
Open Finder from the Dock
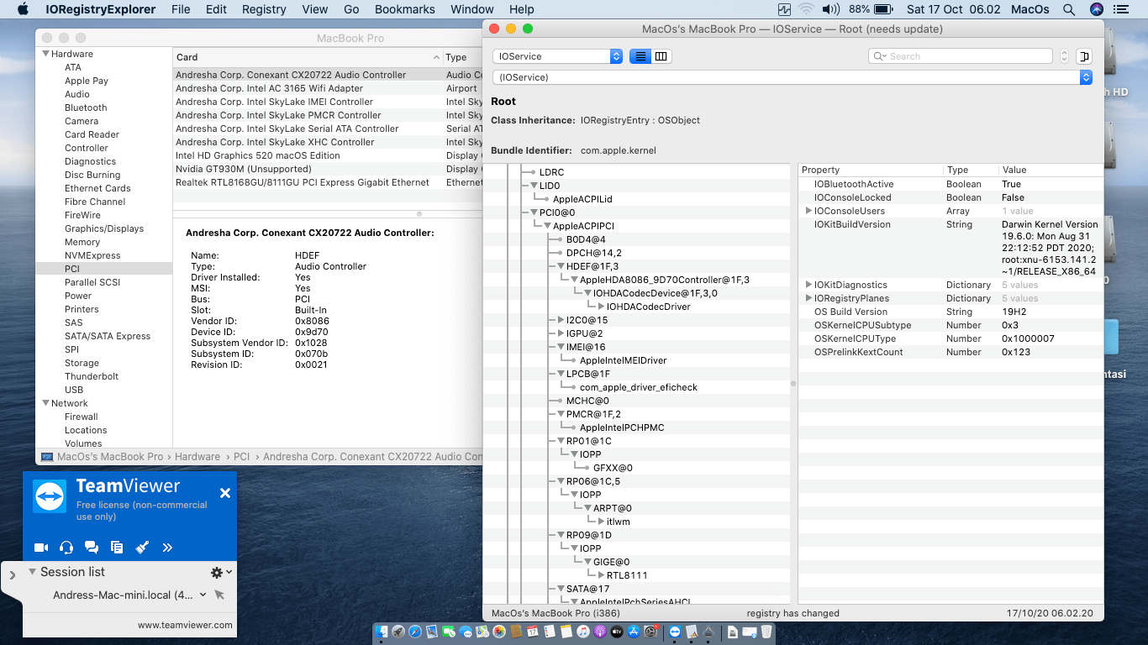tap(383, 632)
